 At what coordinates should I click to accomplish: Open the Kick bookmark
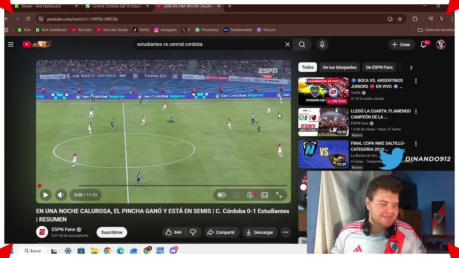(24, 30)
